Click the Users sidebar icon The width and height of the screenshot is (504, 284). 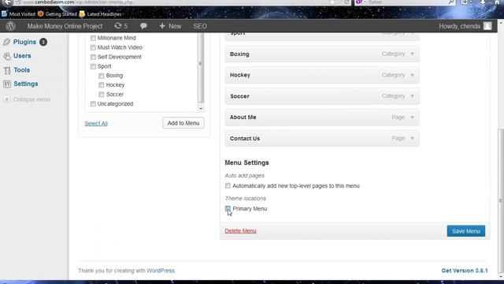(x=7, y=56)
